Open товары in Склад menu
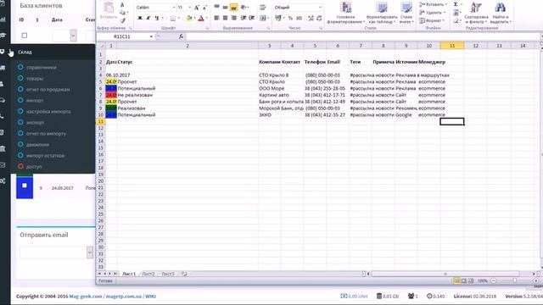Screen dimensions: 543x305 (35, 79)
